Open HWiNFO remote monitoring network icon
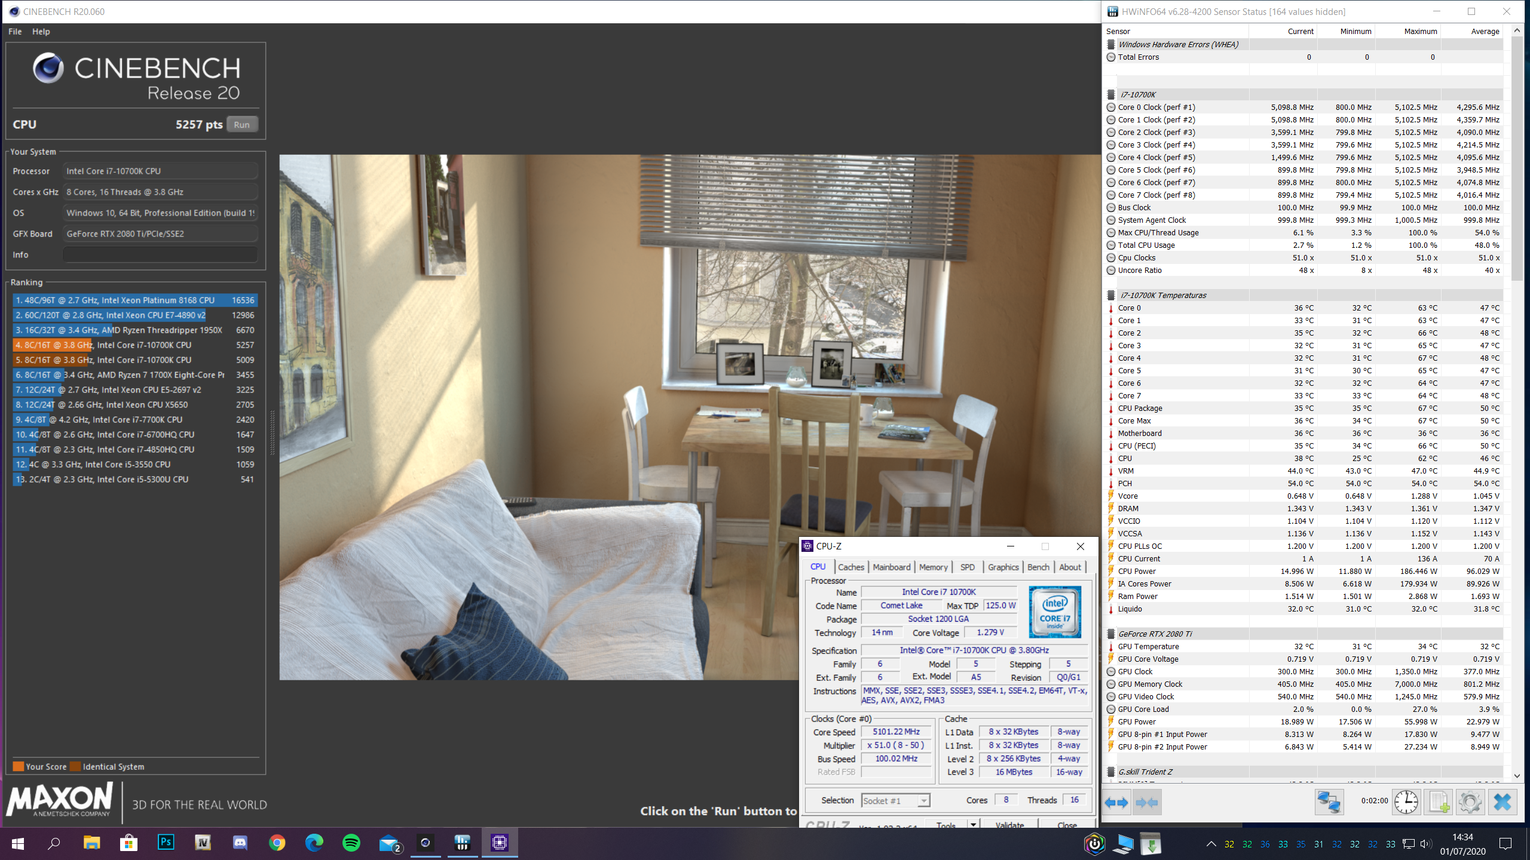The width and height of the screenshot is (1530, 860). pos(1329,802)
